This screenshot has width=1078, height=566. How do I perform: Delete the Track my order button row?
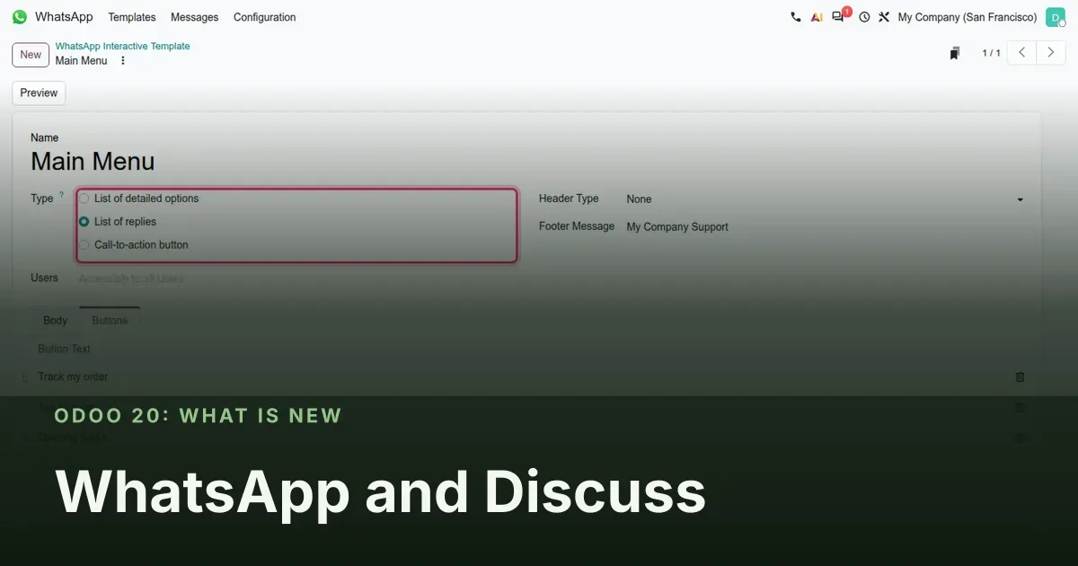[1020, 377]
